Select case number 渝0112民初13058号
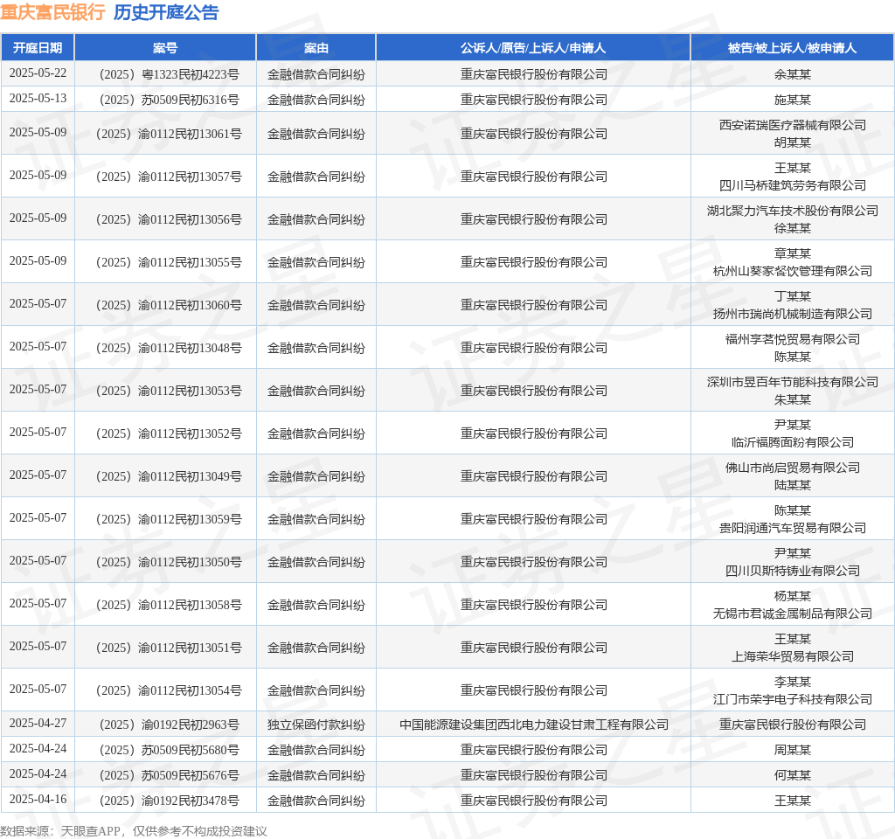 [x=169, y=605]
